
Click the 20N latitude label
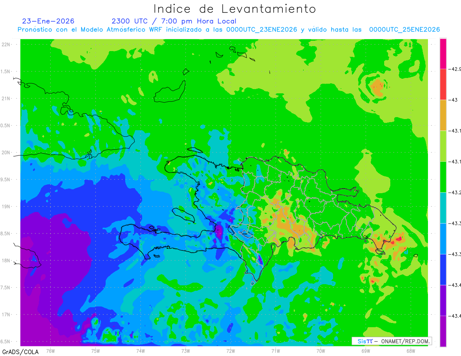[7, 152]
